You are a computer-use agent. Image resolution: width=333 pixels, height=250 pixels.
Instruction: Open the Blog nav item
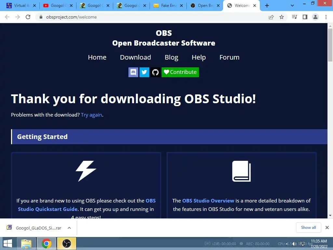click(x=171, y=57)
